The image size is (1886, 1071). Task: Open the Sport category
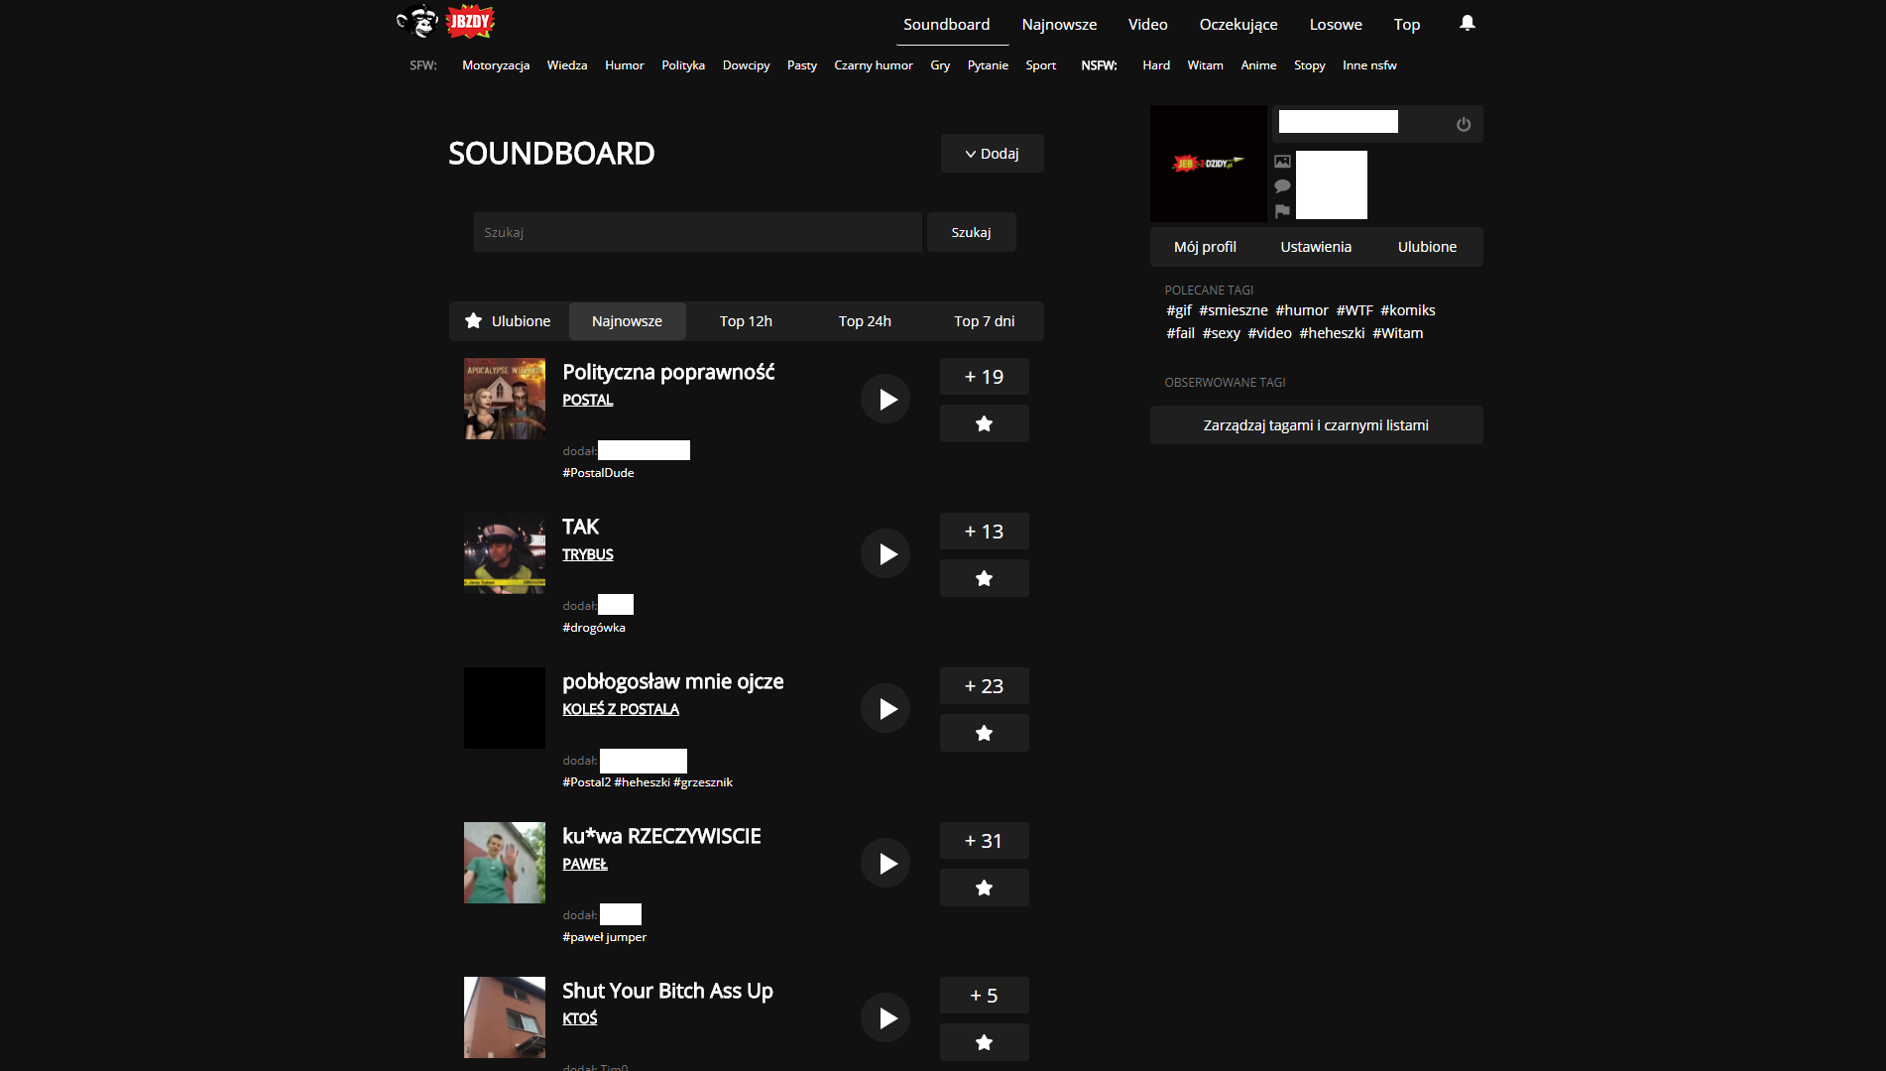(x=1041, y=65)
